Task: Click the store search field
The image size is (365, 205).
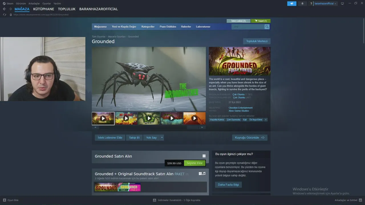Action: 248,27
